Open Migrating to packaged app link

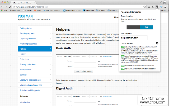[x=35, y=85]
